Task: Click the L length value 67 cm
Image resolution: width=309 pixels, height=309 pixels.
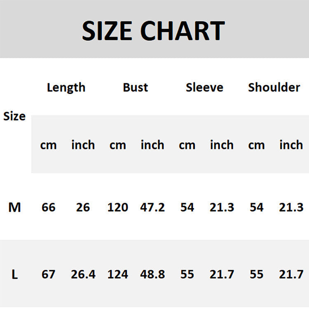Action: pyautogui.click(x=48, y=274)
